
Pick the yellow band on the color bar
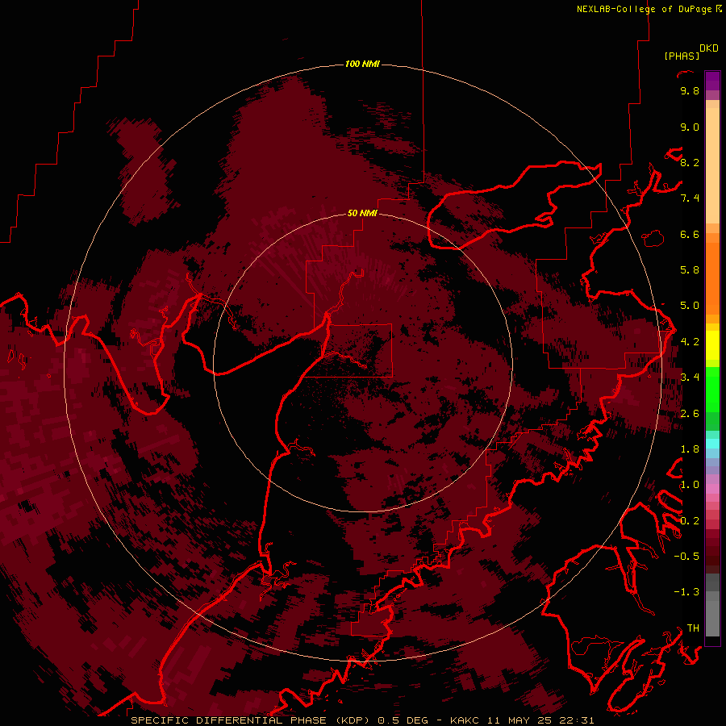pyautogui.click(x=712, y=345)
